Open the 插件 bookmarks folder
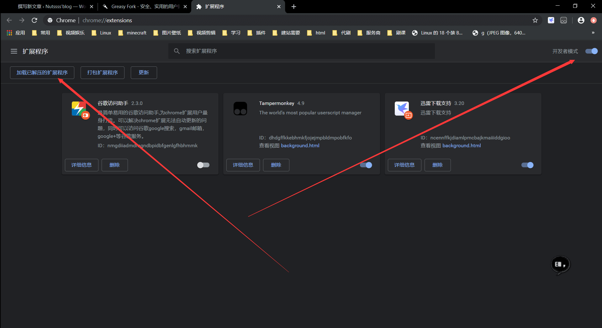 pyautogui.click(x=256, y=33)
